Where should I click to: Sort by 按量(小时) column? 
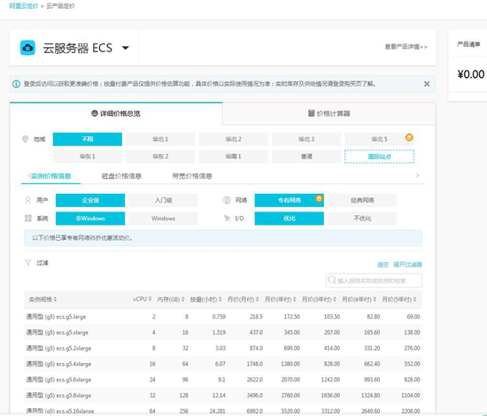click(x=206, y=299)
